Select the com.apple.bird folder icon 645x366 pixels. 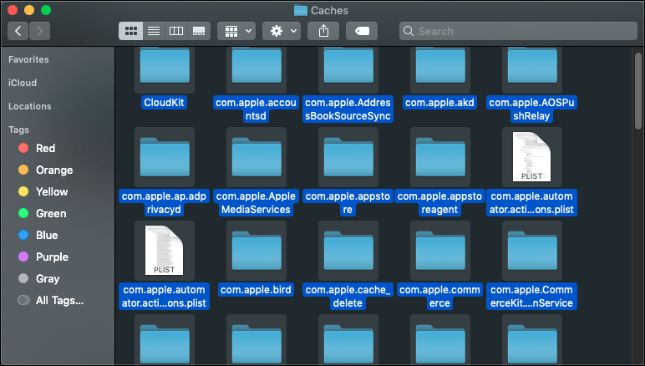[x=256, y=251]
